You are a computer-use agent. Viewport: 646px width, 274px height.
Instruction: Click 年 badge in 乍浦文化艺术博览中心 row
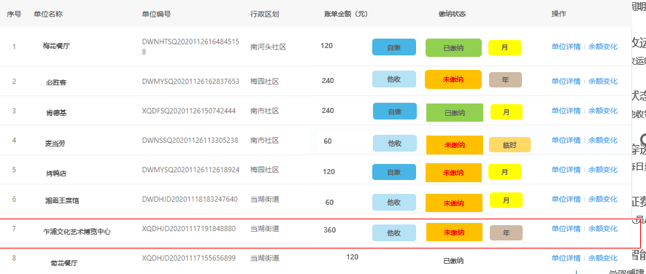[x=507, y=233]
